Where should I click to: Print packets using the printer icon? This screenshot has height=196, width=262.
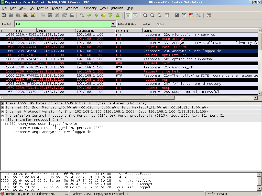click(x=72, y=15)
